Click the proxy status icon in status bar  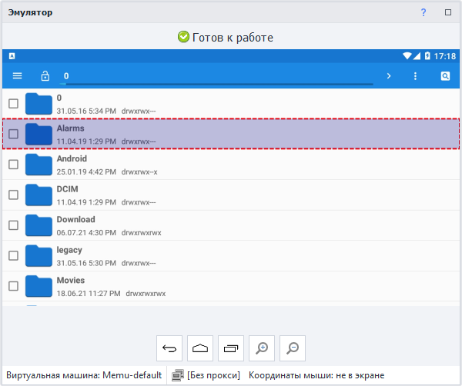click(177, 375)
